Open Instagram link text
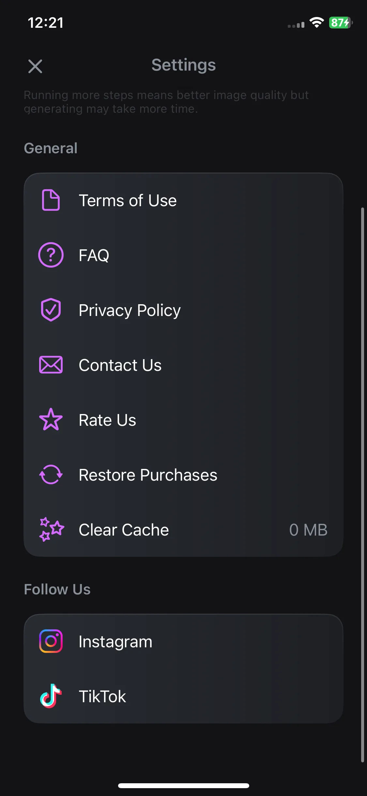This screenshot has height=796, width=367. 115,642
